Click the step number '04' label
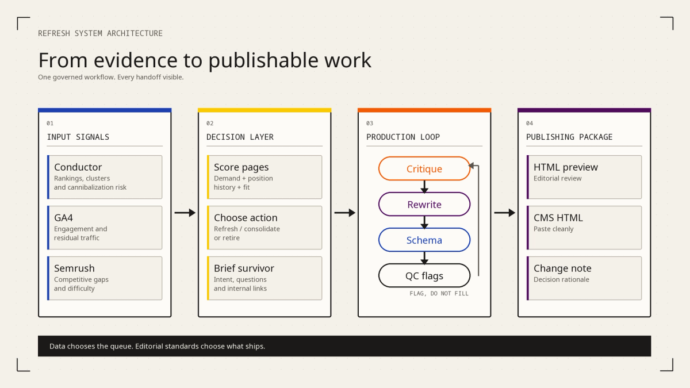This screenshot has width=690, height=388. [530, 123]
